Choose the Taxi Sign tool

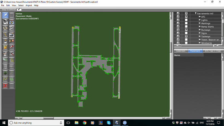11,41
